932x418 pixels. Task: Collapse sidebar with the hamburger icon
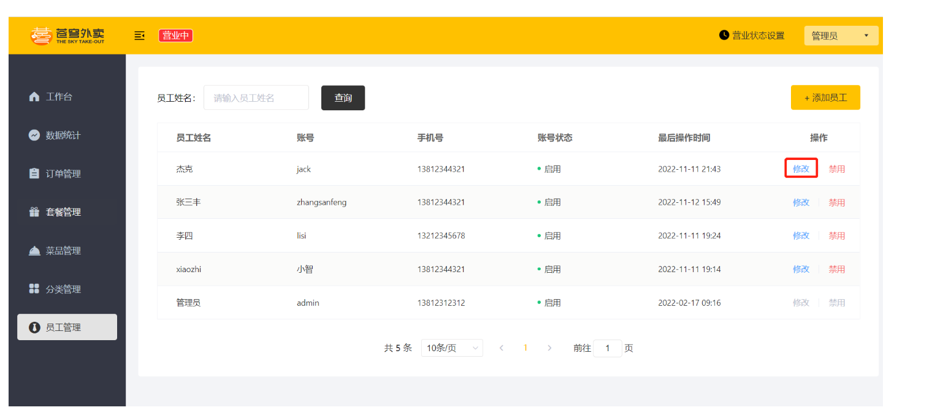(140, 36)
